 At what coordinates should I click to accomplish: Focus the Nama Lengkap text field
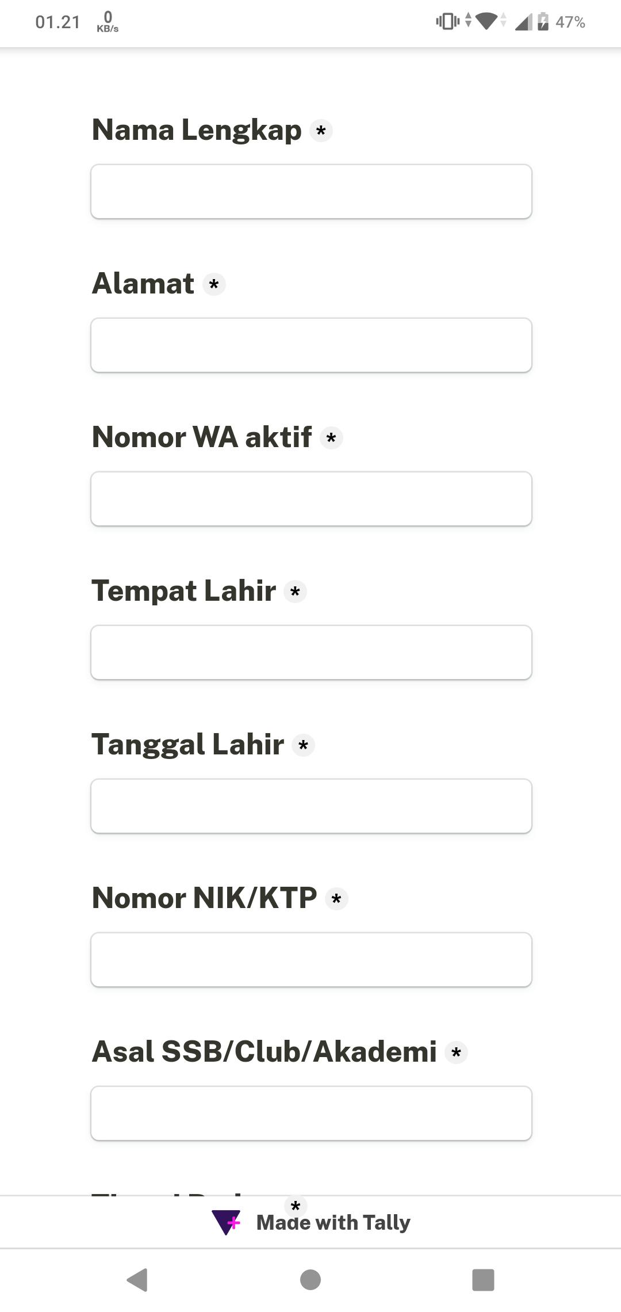click(x=311, y=192)
